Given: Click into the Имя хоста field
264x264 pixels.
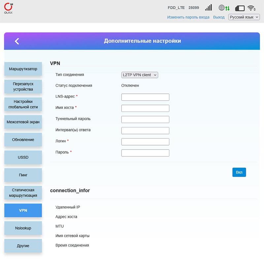Looking at the screenshot, I should 145,108.
